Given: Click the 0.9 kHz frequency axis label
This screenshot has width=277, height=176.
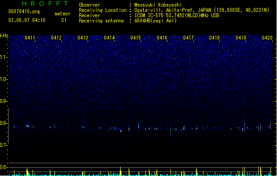Looking at the screenshot, I should 4,101.
